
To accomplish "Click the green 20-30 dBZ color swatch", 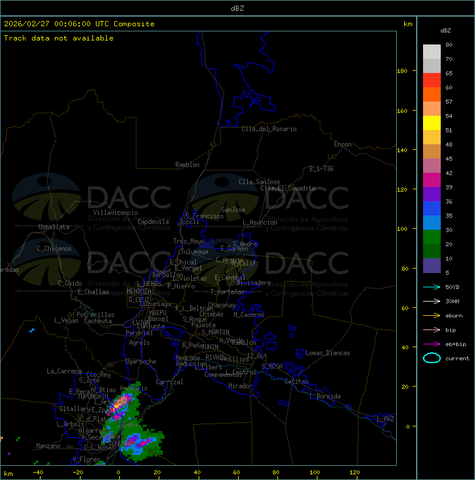I will tap(432, 237).
